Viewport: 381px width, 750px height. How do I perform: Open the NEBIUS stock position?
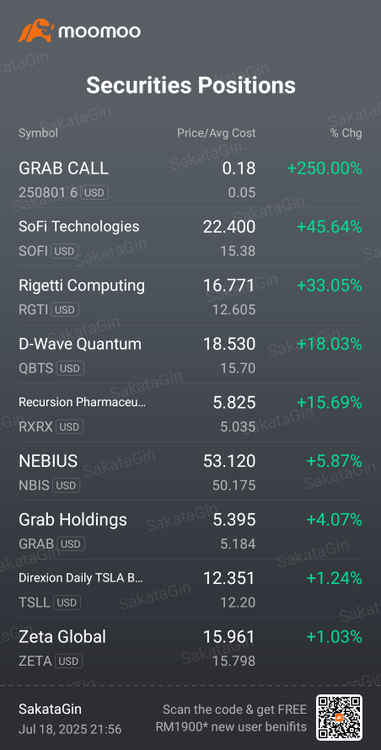(190, 472)
